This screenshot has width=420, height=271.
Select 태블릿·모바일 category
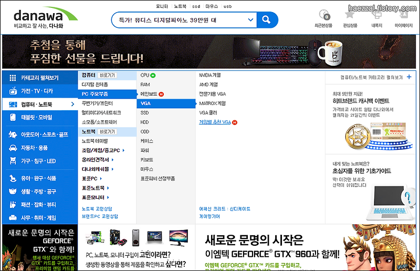tap(40, 118)
